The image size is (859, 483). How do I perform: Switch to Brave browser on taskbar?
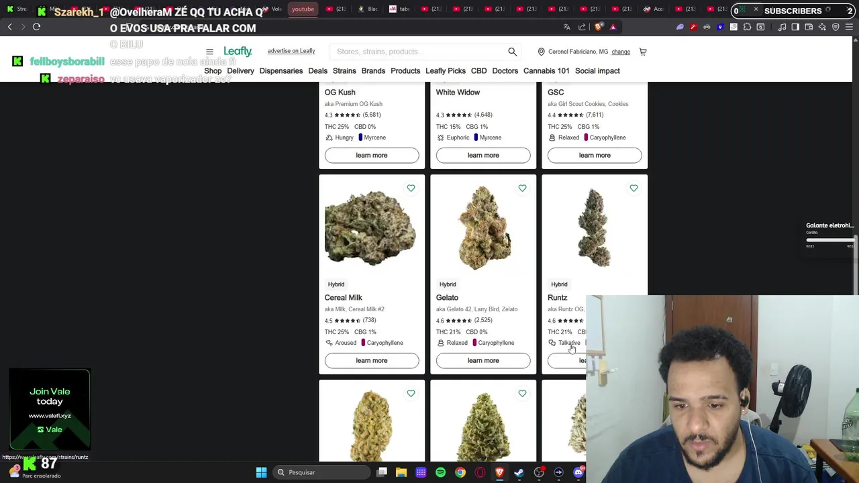coord(499,472)
